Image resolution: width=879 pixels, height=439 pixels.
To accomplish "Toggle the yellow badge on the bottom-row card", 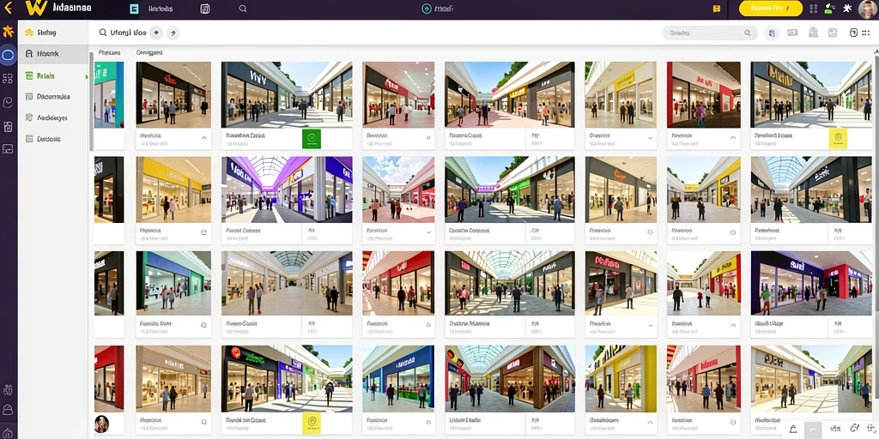I will pyautogui.click(x=311, y=423).
